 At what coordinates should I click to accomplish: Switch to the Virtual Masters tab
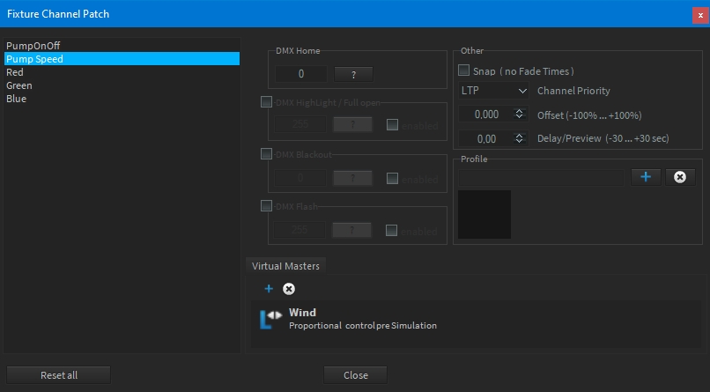285,265
